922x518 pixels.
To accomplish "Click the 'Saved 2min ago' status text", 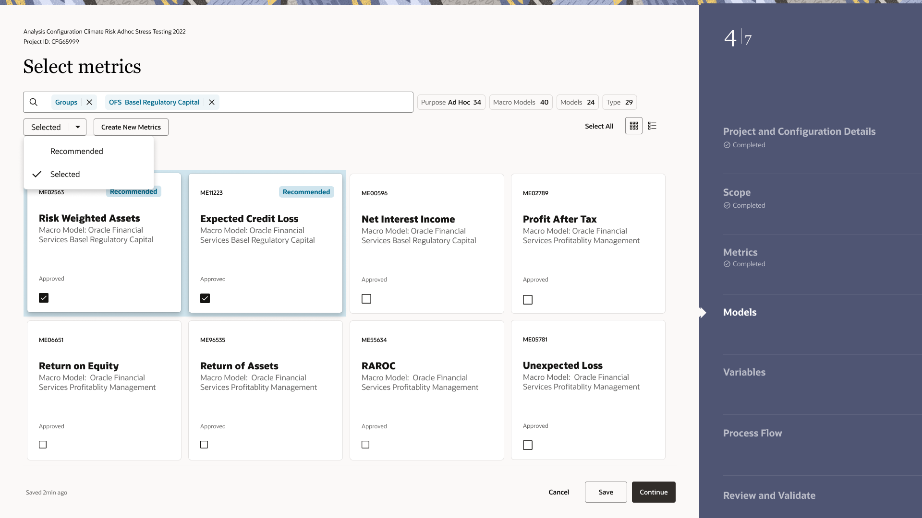I will pyautogui.click(x=47, y=493).
